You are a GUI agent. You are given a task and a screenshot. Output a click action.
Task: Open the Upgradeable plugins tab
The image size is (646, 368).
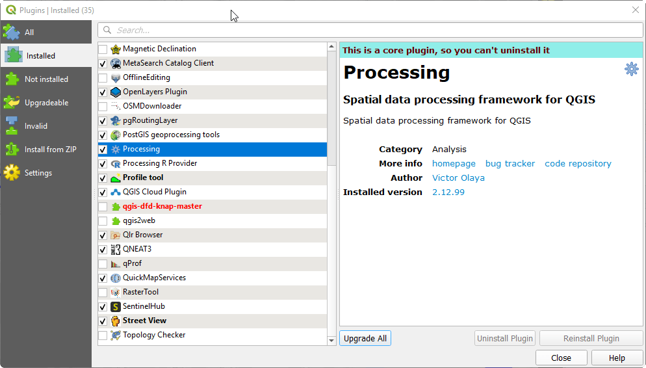[x=45, y=103]
